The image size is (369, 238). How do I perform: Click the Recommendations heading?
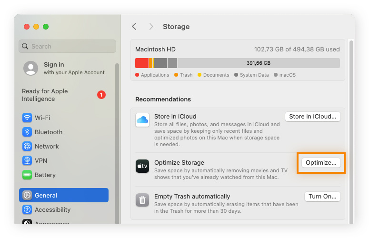coord(163,99)
